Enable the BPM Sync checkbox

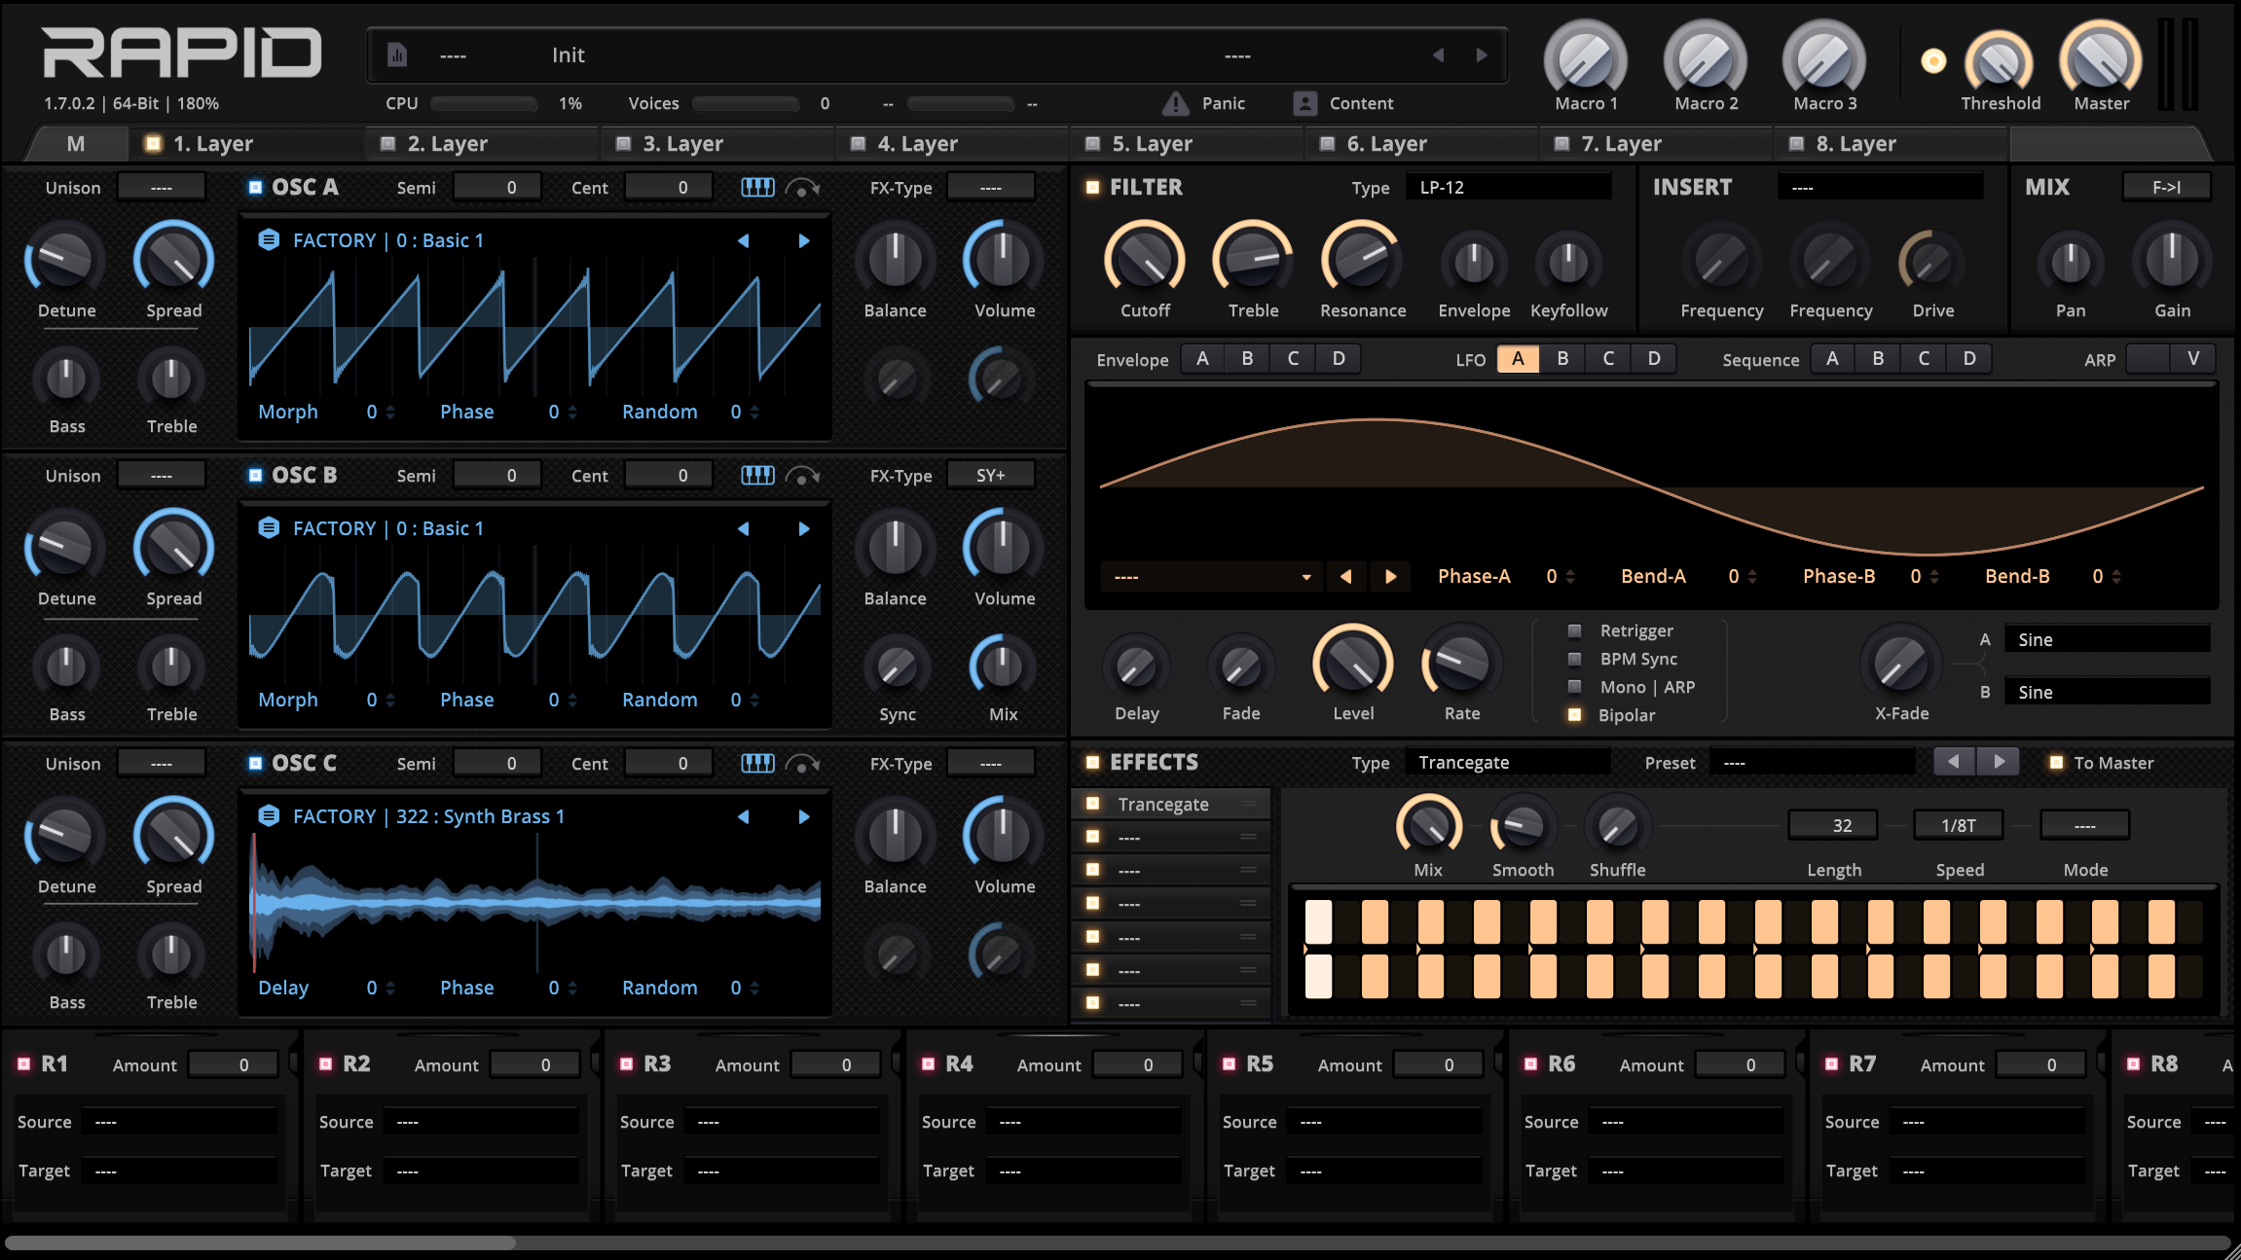tap(1574, 659)
